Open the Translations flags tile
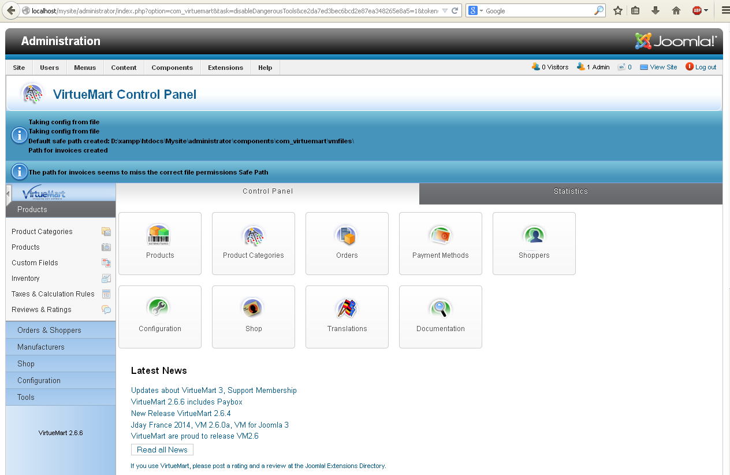The image size is (730, 475). point(347,317)
